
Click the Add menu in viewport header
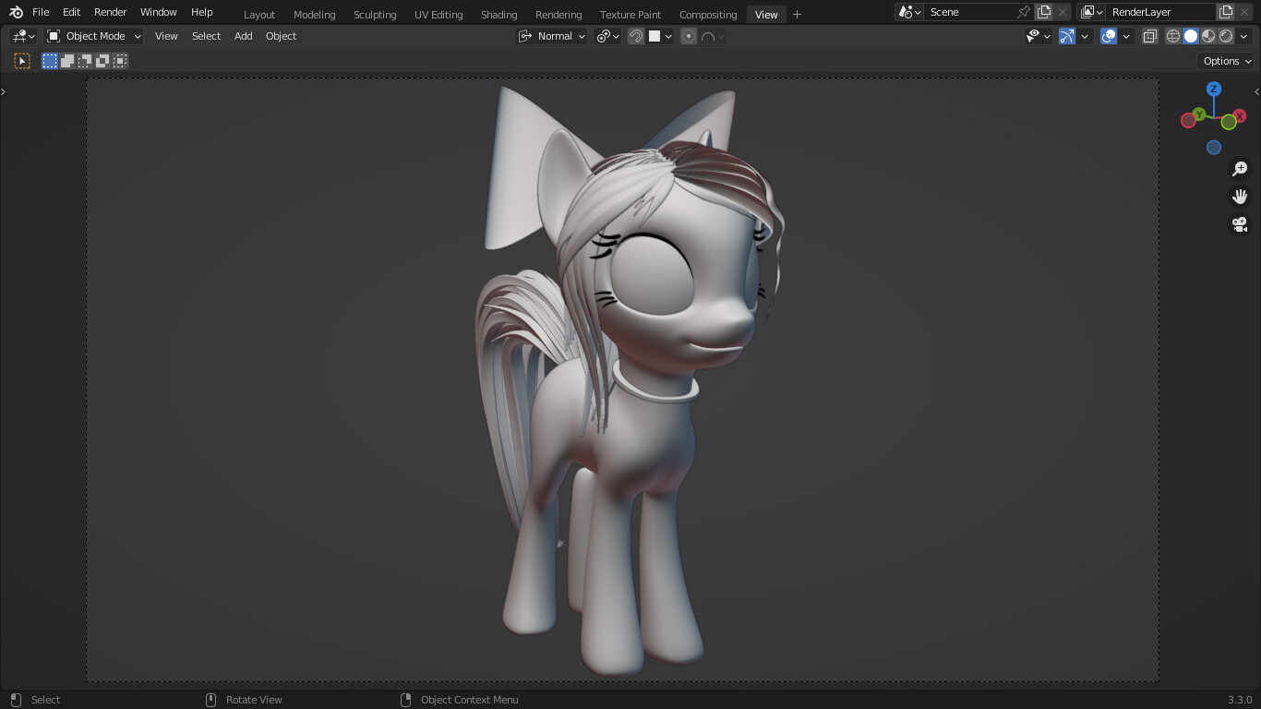point(243,36)
